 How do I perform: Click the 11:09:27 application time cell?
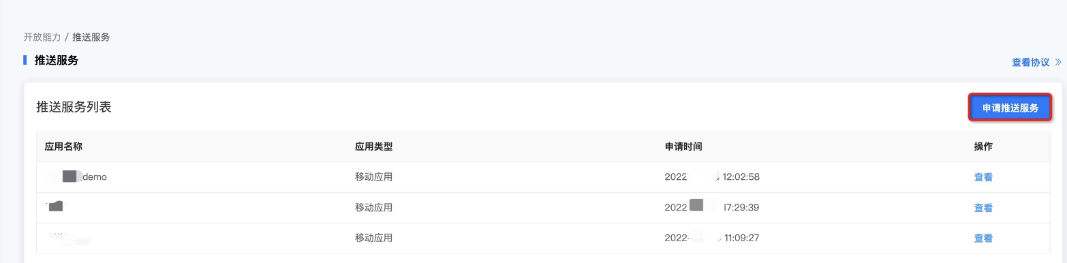pyautogui.click(x=712, y=238)
